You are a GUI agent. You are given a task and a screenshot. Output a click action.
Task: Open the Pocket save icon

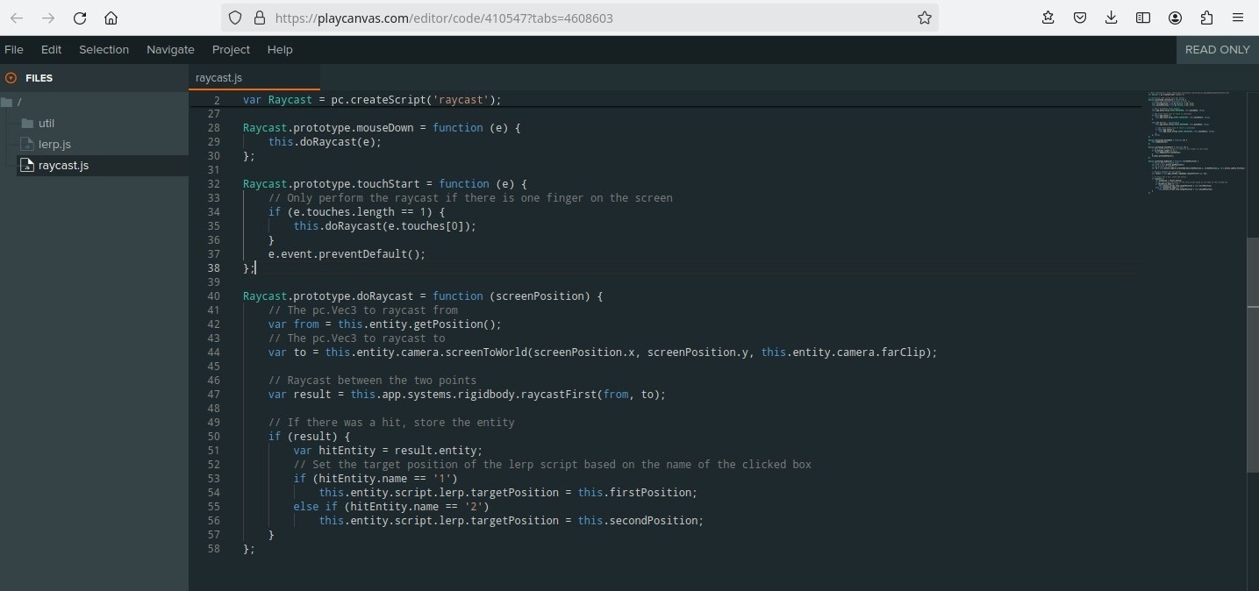tap(1080, 18)
